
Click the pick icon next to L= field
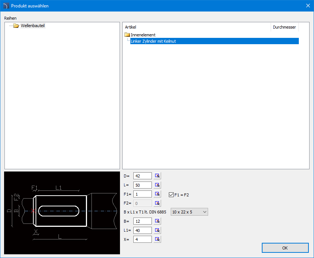(157, 185)
